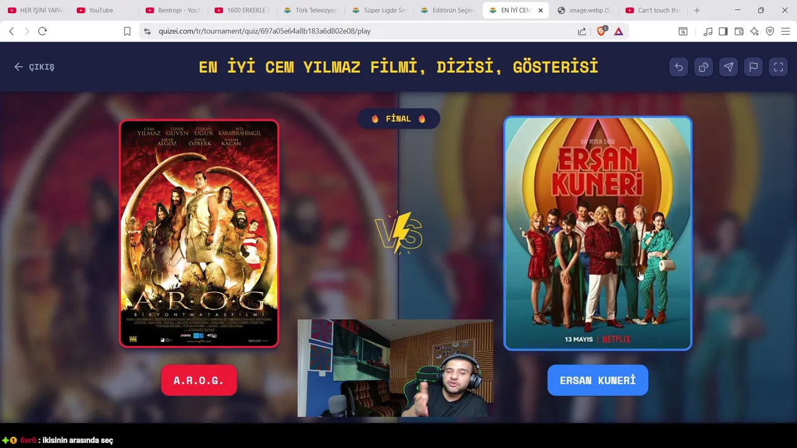Open Brave Rewards triangle icon
The width and height of the screenshot is (797, 448).
click(618, 31)
